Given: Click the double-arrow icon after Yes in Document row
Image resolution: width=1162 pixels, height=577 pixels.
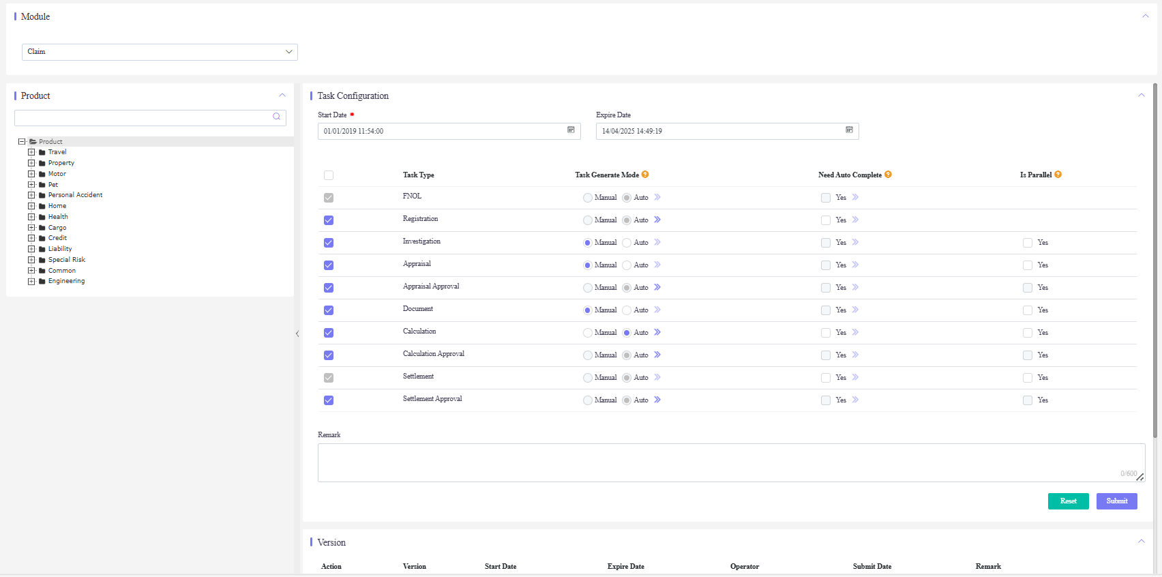Looking at the screenshot, I should click(x=855, y=310).
